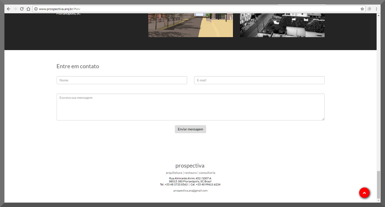Viewport: 385px width, 207px height.
Task: Go to the browser home icon
Action: click(x=28, y=9)
